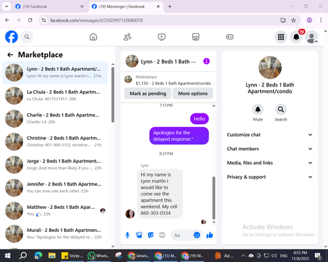
Task: Open the Jorge conversation
Action: tap(55, 164)
